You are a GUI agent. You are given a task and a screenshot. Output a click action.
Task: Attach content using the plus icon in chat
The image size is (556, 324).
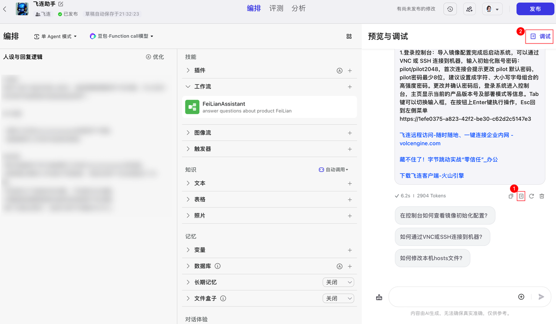[521, 297]
